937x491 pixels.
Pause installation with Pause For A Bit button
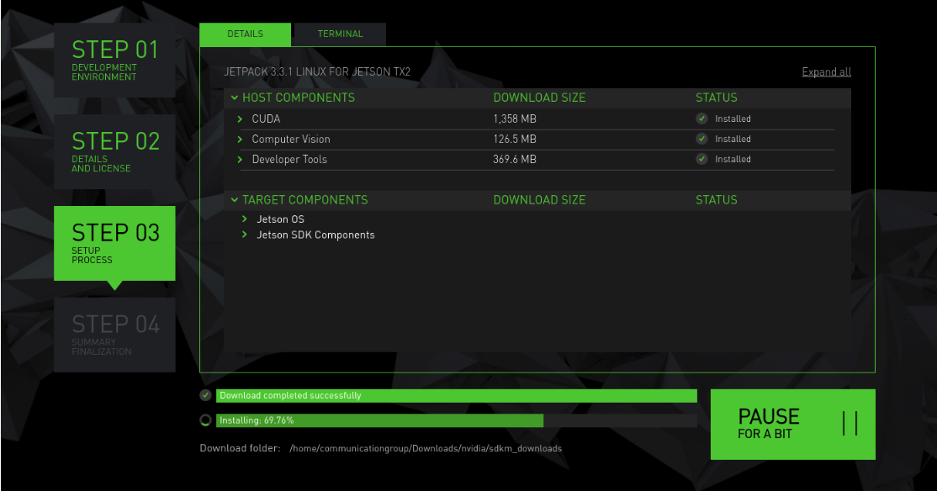pyautogui.click(x=792, y=424)
